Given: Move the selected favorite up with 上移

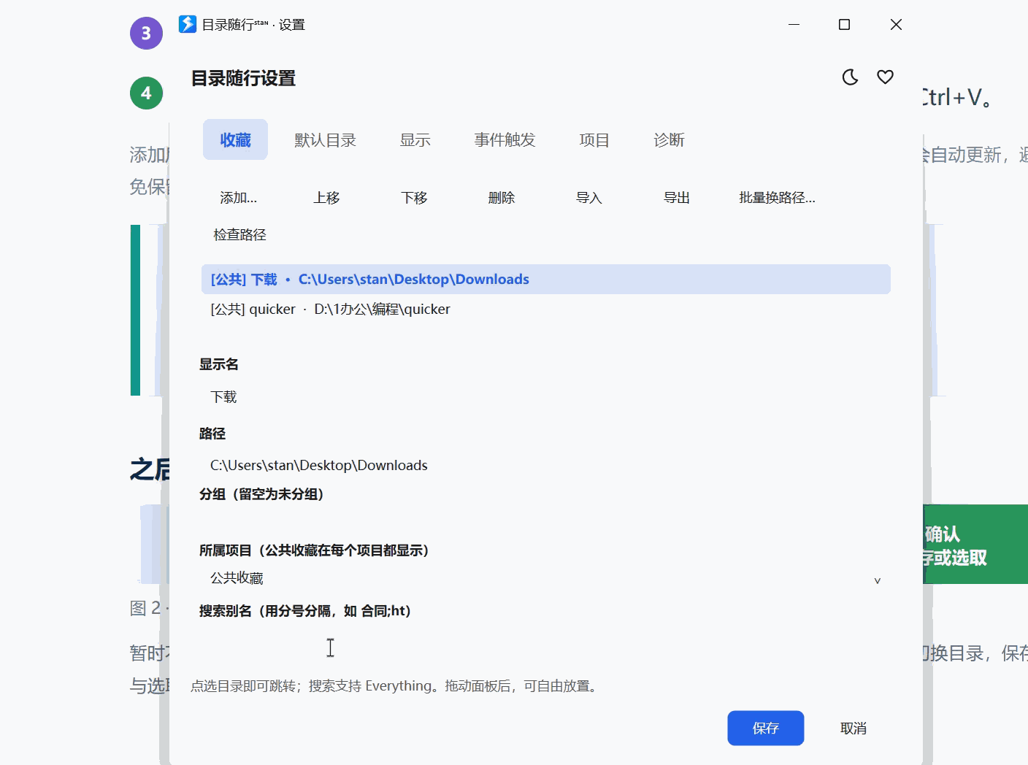Looking at the screenshot, I should tap(326, 198).
